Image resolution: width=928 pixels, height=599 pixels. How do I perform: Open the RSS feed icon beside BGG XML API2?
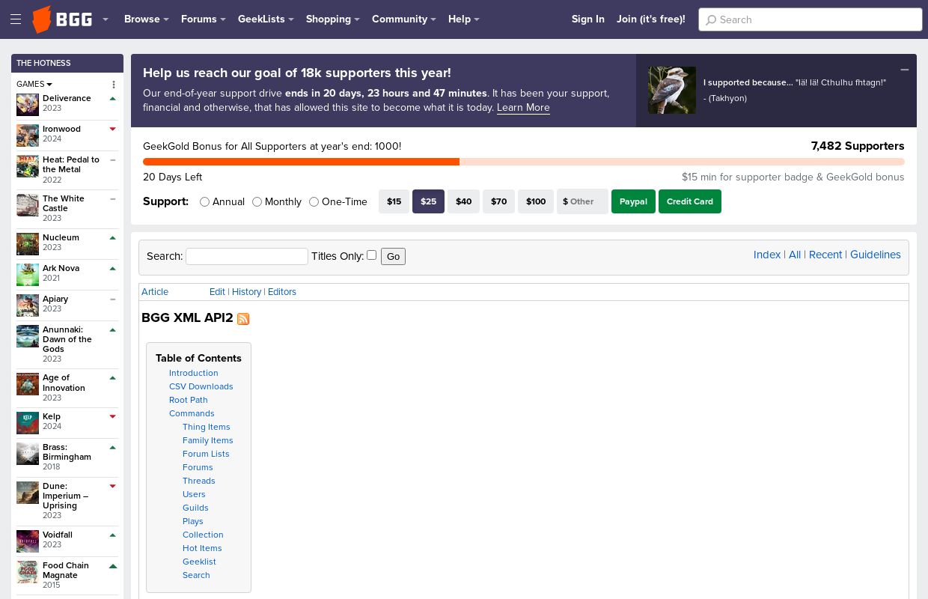[x=243, y=319]
